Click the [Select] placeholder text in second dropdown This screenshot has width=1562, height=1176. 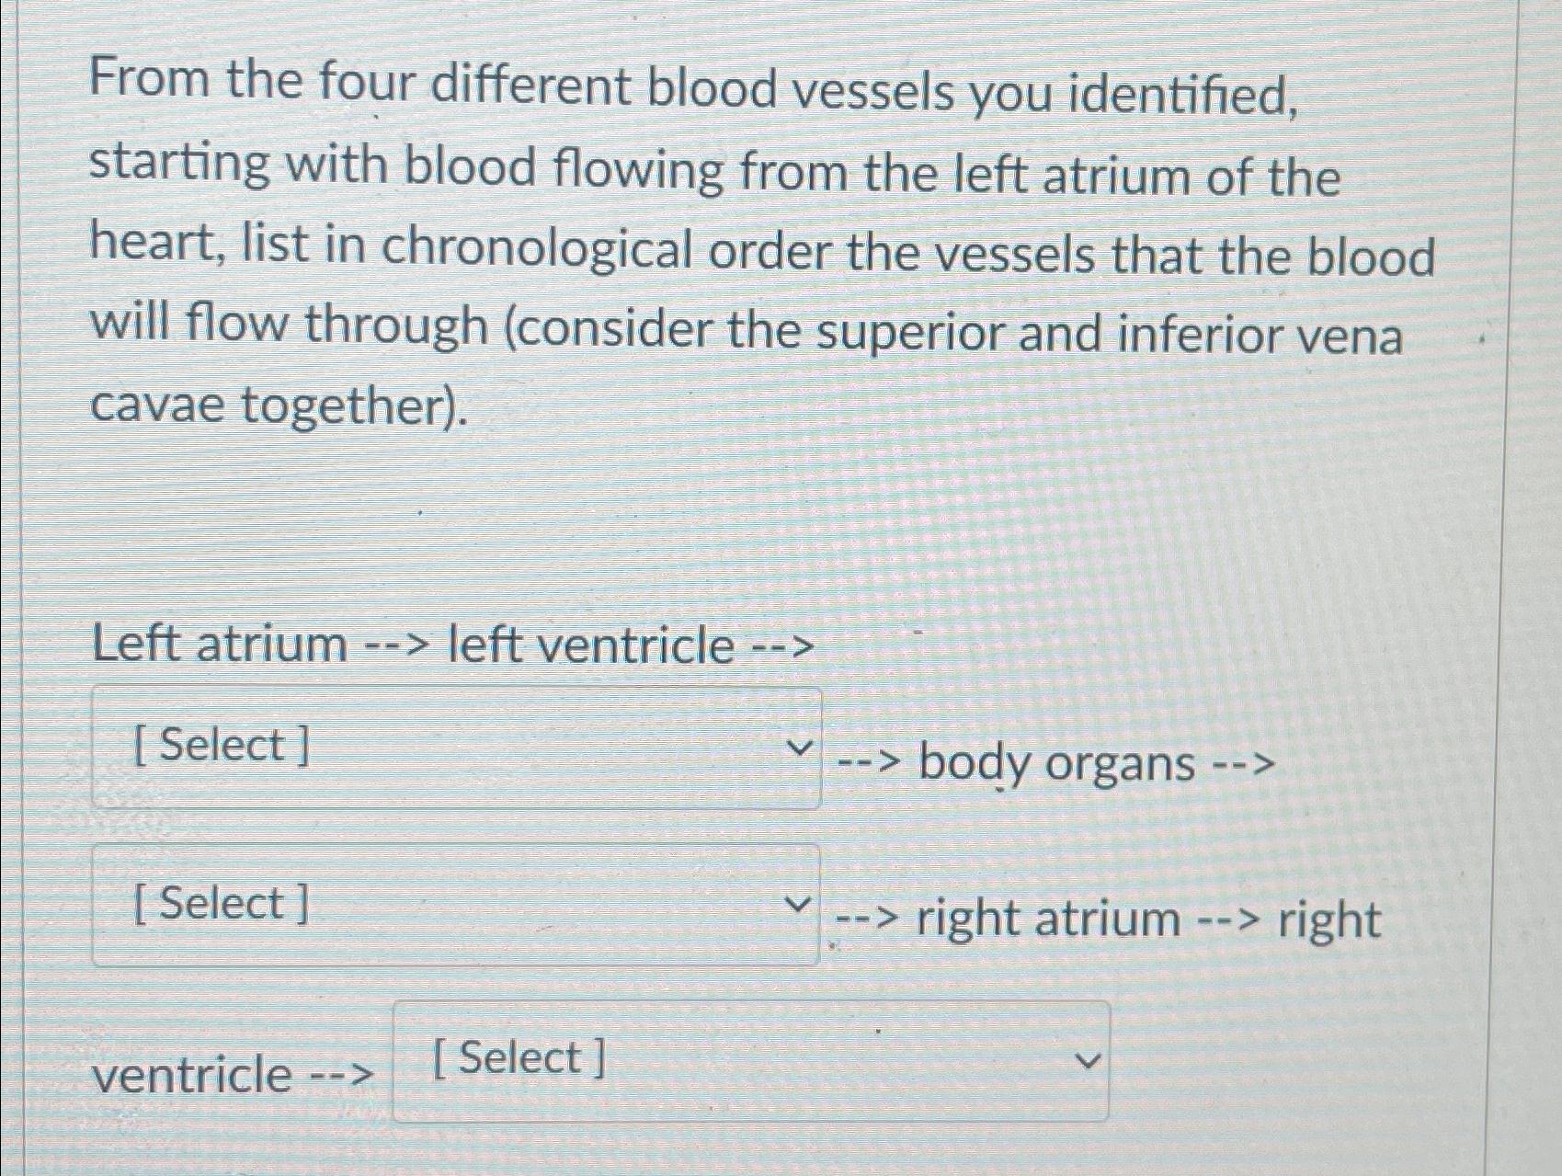tap(219, 904)
